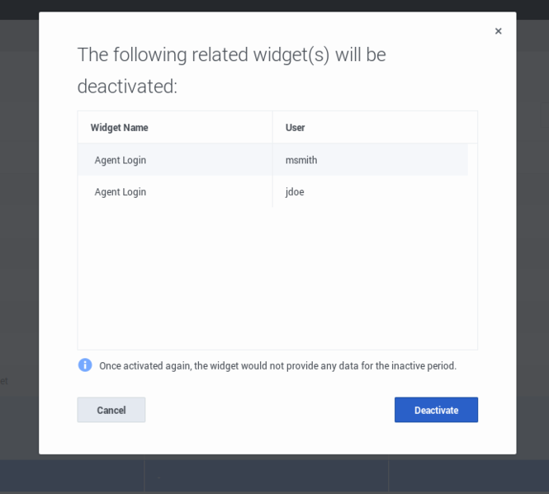
Task: Close the dialog with the X icon
Action: click(498, 31)
